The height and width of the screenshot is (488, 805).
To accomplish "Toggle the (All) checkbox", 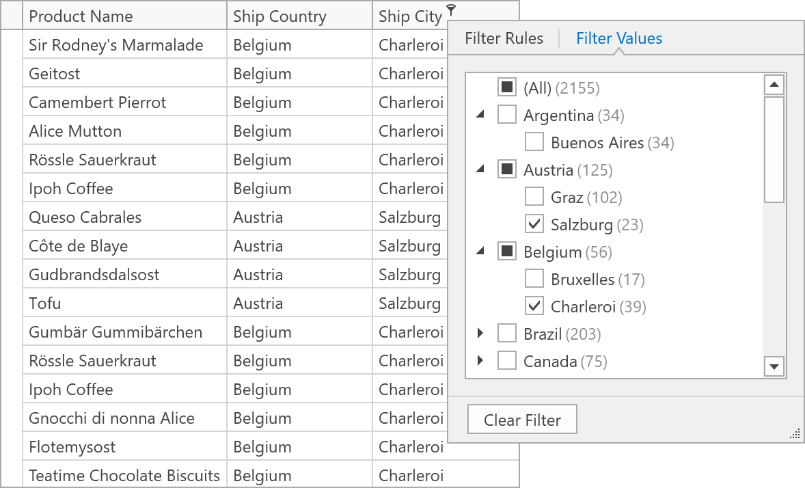I will pos(507,87).
